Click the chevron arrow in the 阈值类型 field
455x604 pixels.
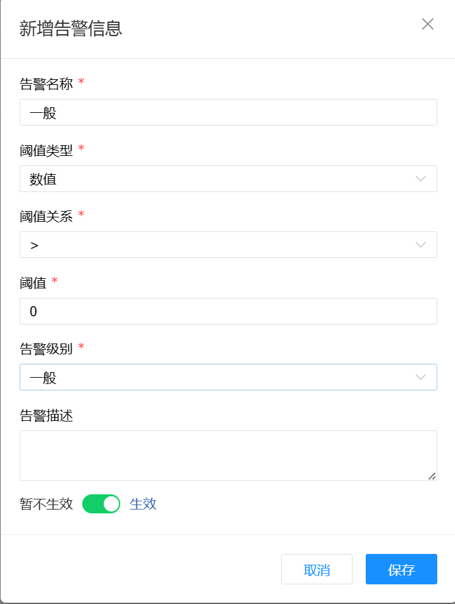click(421, 179)
